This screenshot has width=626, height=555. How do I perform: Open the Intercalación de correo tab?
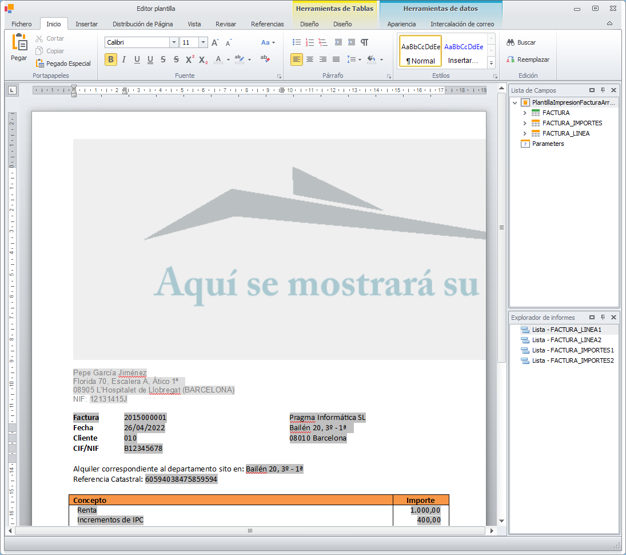462,24
